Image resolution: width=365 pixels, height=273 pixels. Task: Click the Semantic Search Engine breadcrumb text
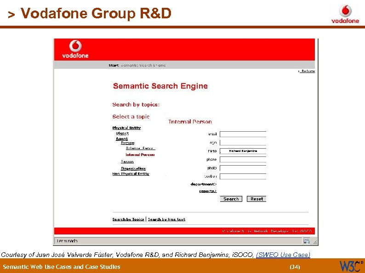click(143, 65)
